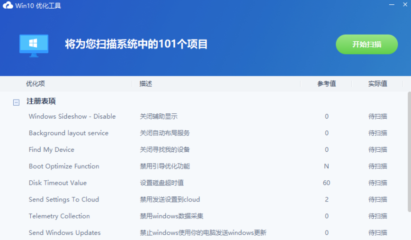Click reference value N for Boot Optimize
Viewport: 411px width, 240px height.
coord(326,166)
